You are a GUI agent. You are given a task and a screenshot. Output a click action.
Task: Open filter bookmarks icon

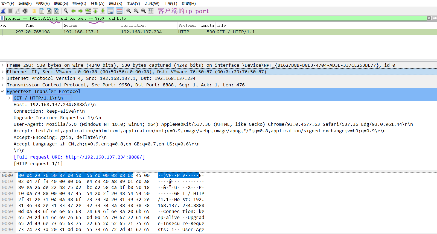2,18
